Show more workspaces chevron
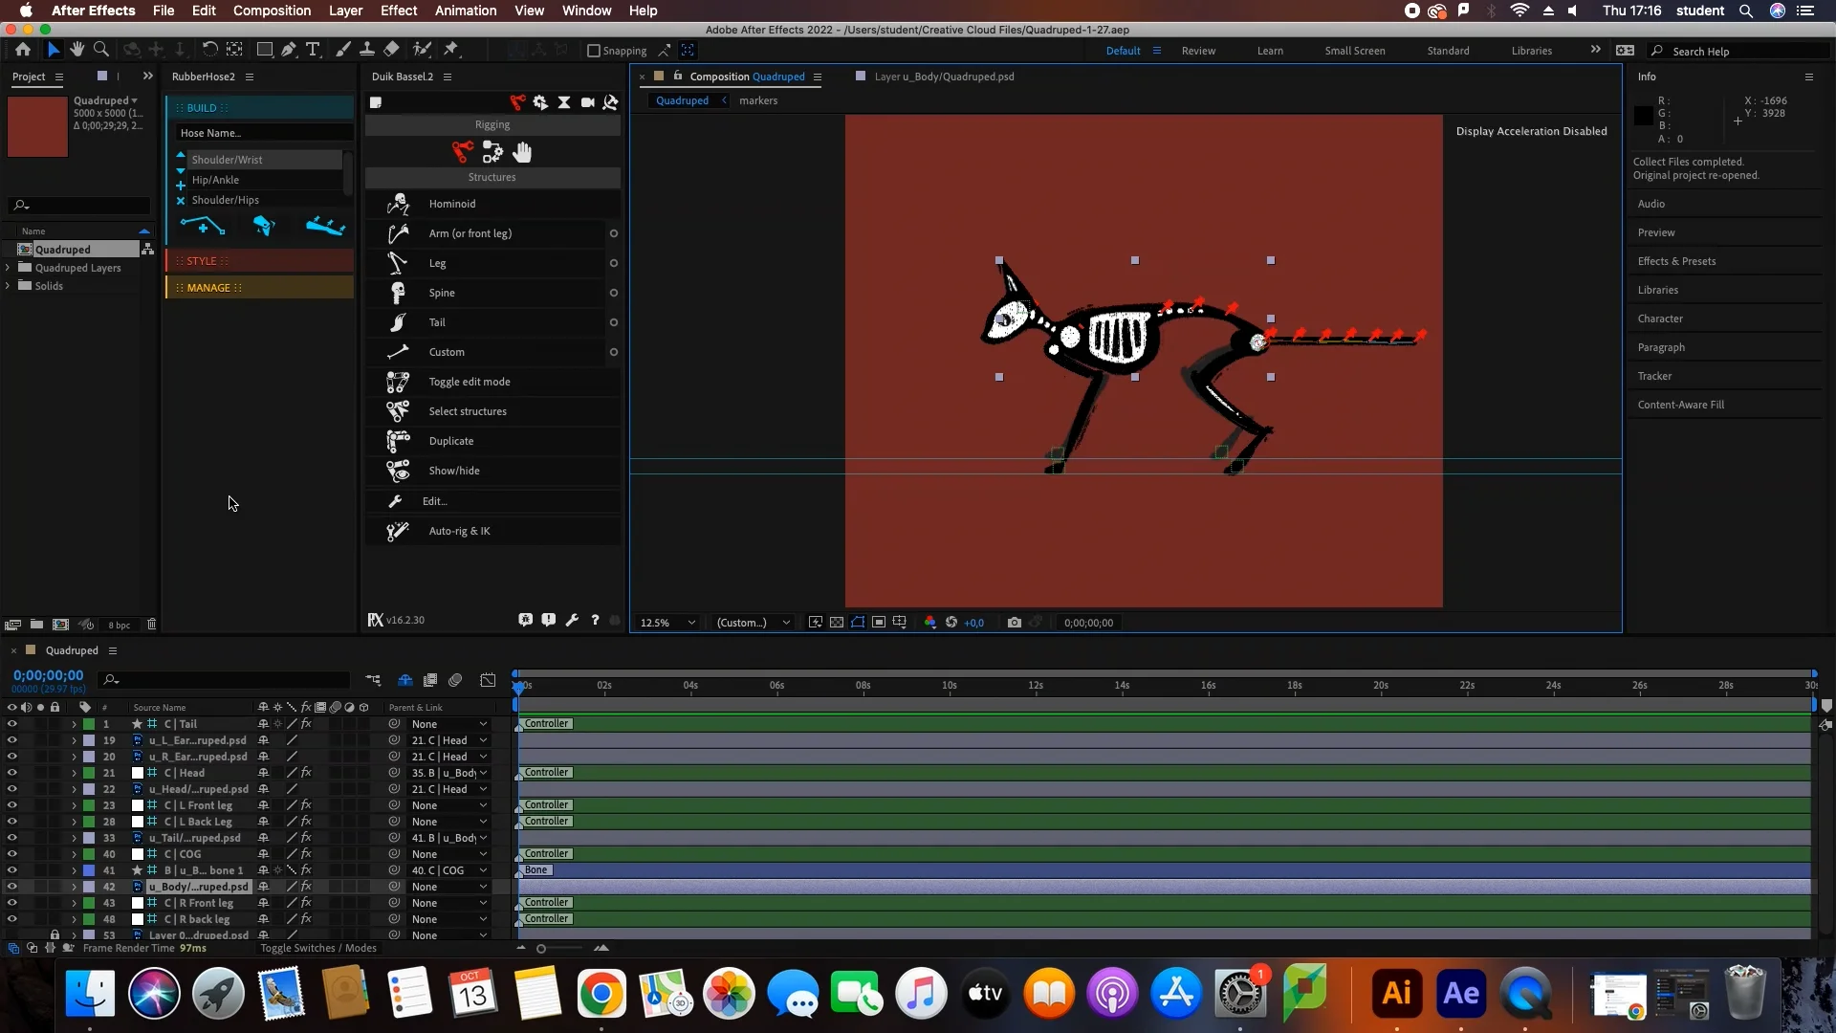The width and height of the screenshot is (1836, 1033). click(1595, 50)
